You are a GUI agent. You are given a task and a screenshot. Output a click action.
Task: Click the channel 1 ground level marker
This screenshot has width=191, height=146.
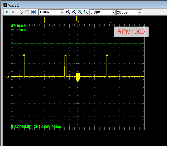7,77
